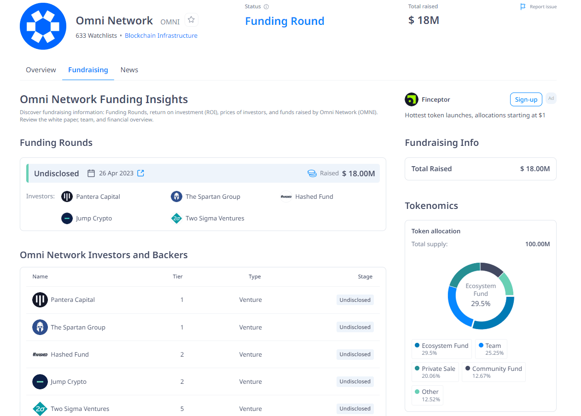Click the Report issue link text
Viewport: 581px width, 416px height.
[543, 7]
